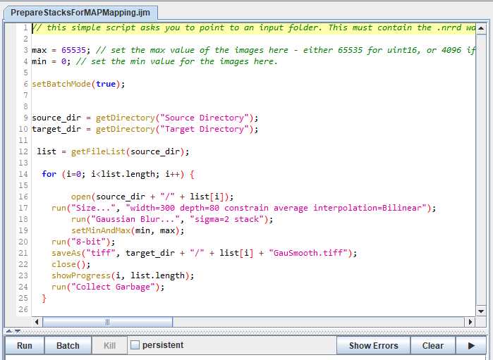
Task: Click the Batch button
Action: tap(68, 345)
